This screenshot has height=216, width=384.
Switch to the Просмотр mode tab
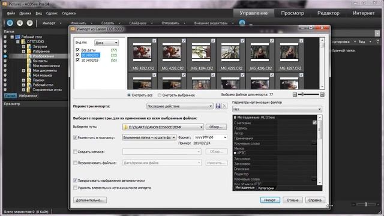tap(292, 13)
